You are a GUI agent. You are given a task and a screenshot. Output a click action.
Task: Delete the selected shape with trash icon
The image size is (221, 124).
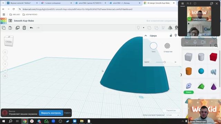click(24, 28)
